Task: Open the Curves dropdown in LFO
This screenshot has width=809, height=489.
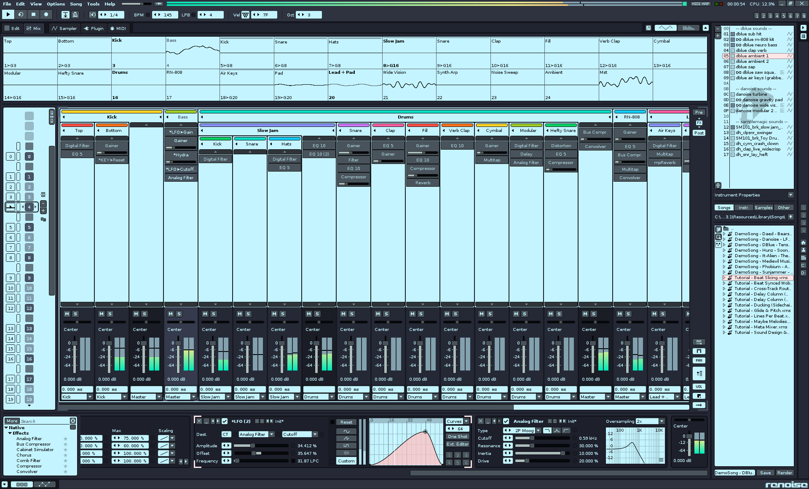Action: 458,421
